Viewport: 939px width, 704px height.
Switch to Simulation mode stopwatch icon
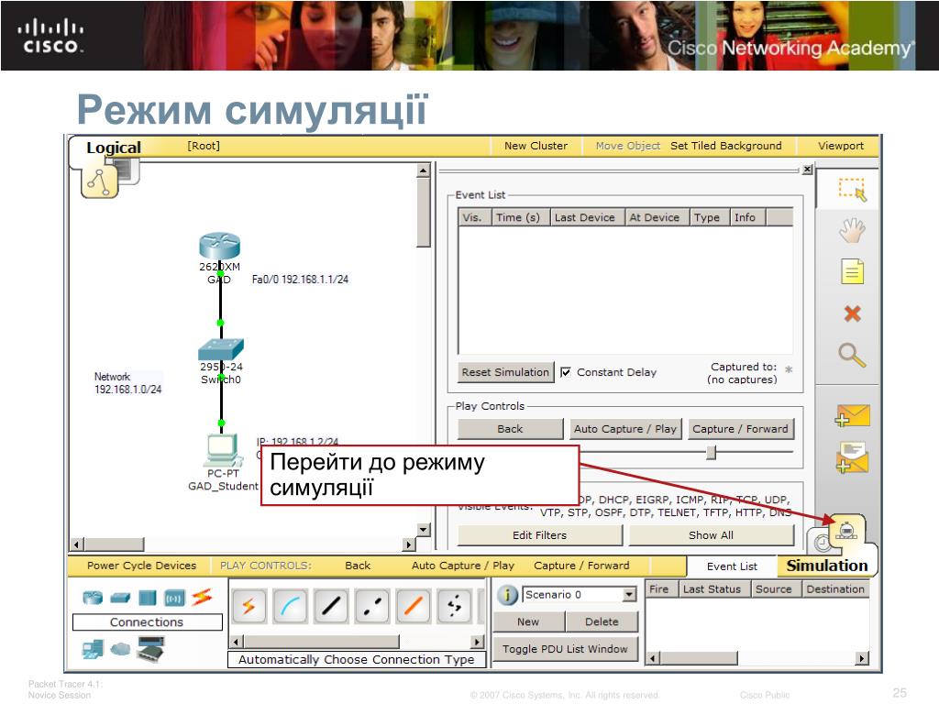(846, 530)
